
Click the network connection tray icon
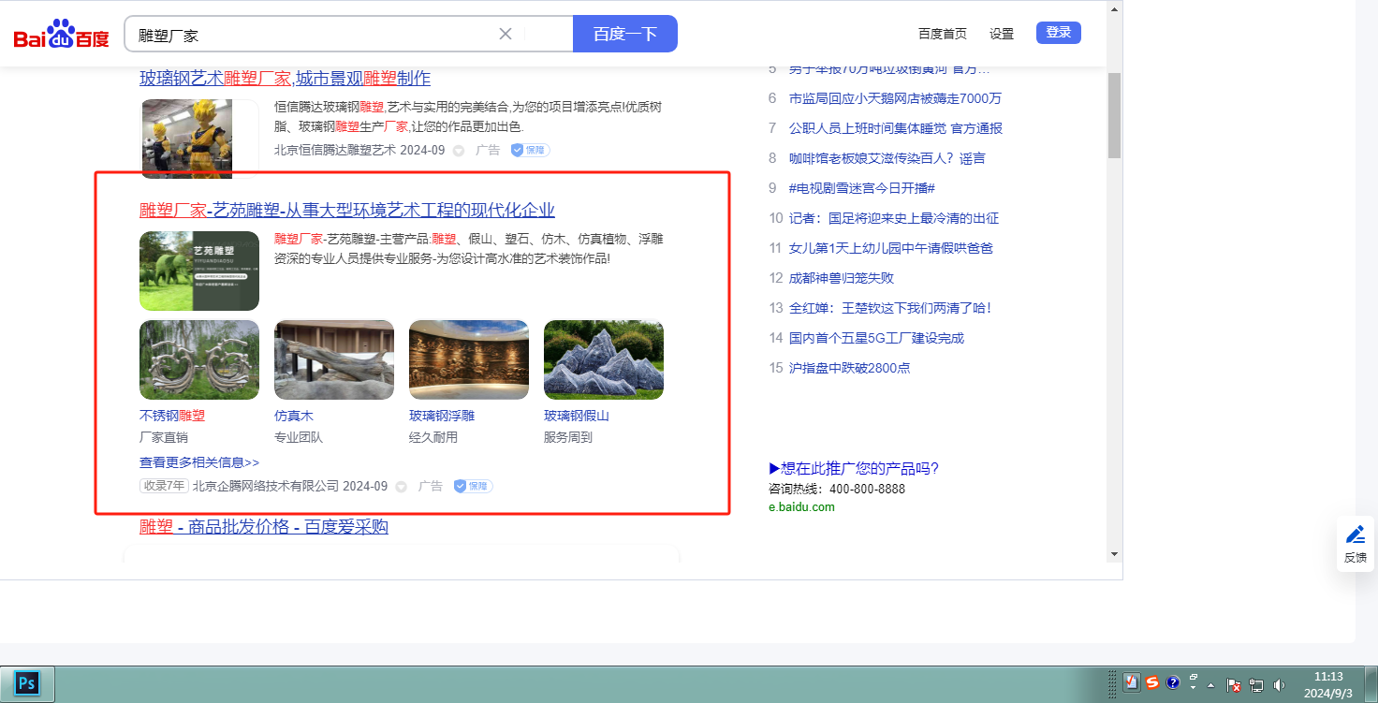pos(1256,685)
